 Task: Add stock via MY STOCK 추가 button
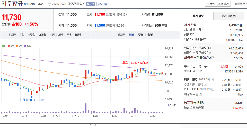pos(218,4)
